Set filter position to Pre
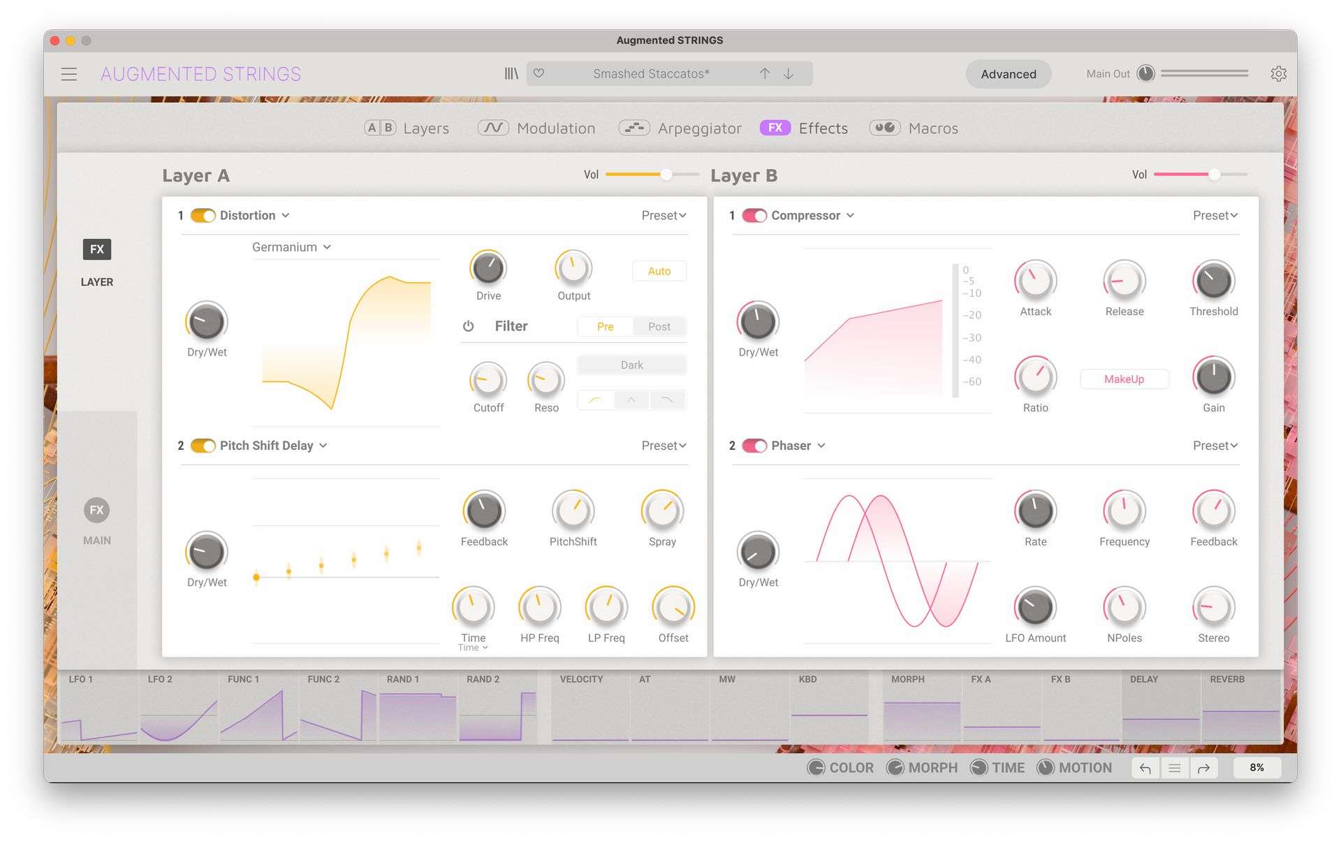This screenshot has width=1341, height=841. 605,326
